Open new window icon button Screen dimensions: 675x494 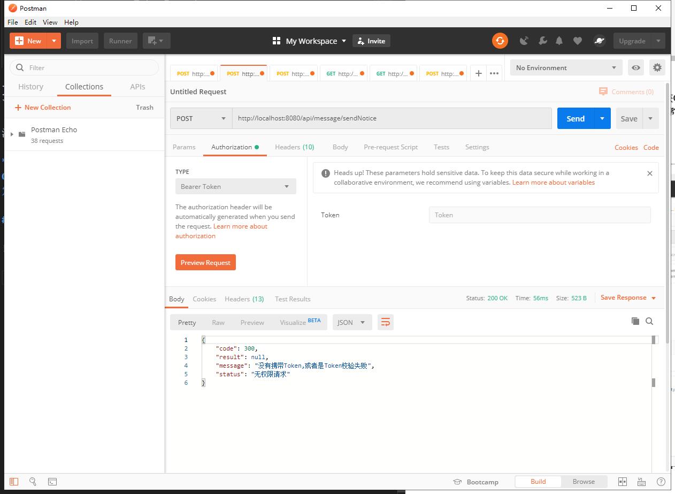156,41
